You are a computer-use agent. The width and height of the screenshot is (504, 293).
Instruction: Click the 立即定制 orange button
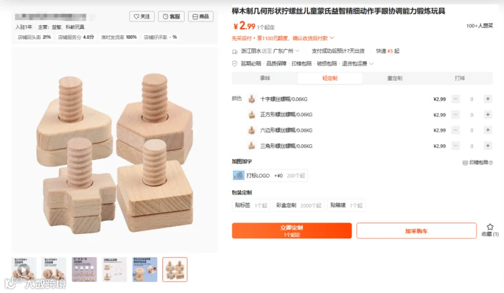click(x=292, y=231)
